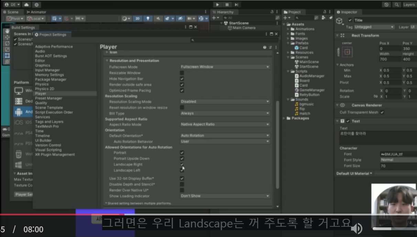
Task: Open Player settings help icon
Action: pyautogui.click(x=265, y=47)
